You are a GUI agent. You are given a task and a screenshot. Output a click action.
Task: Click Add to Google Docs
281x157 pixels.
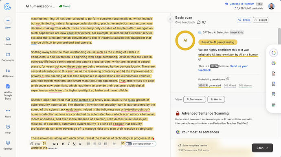coord(8,92)
